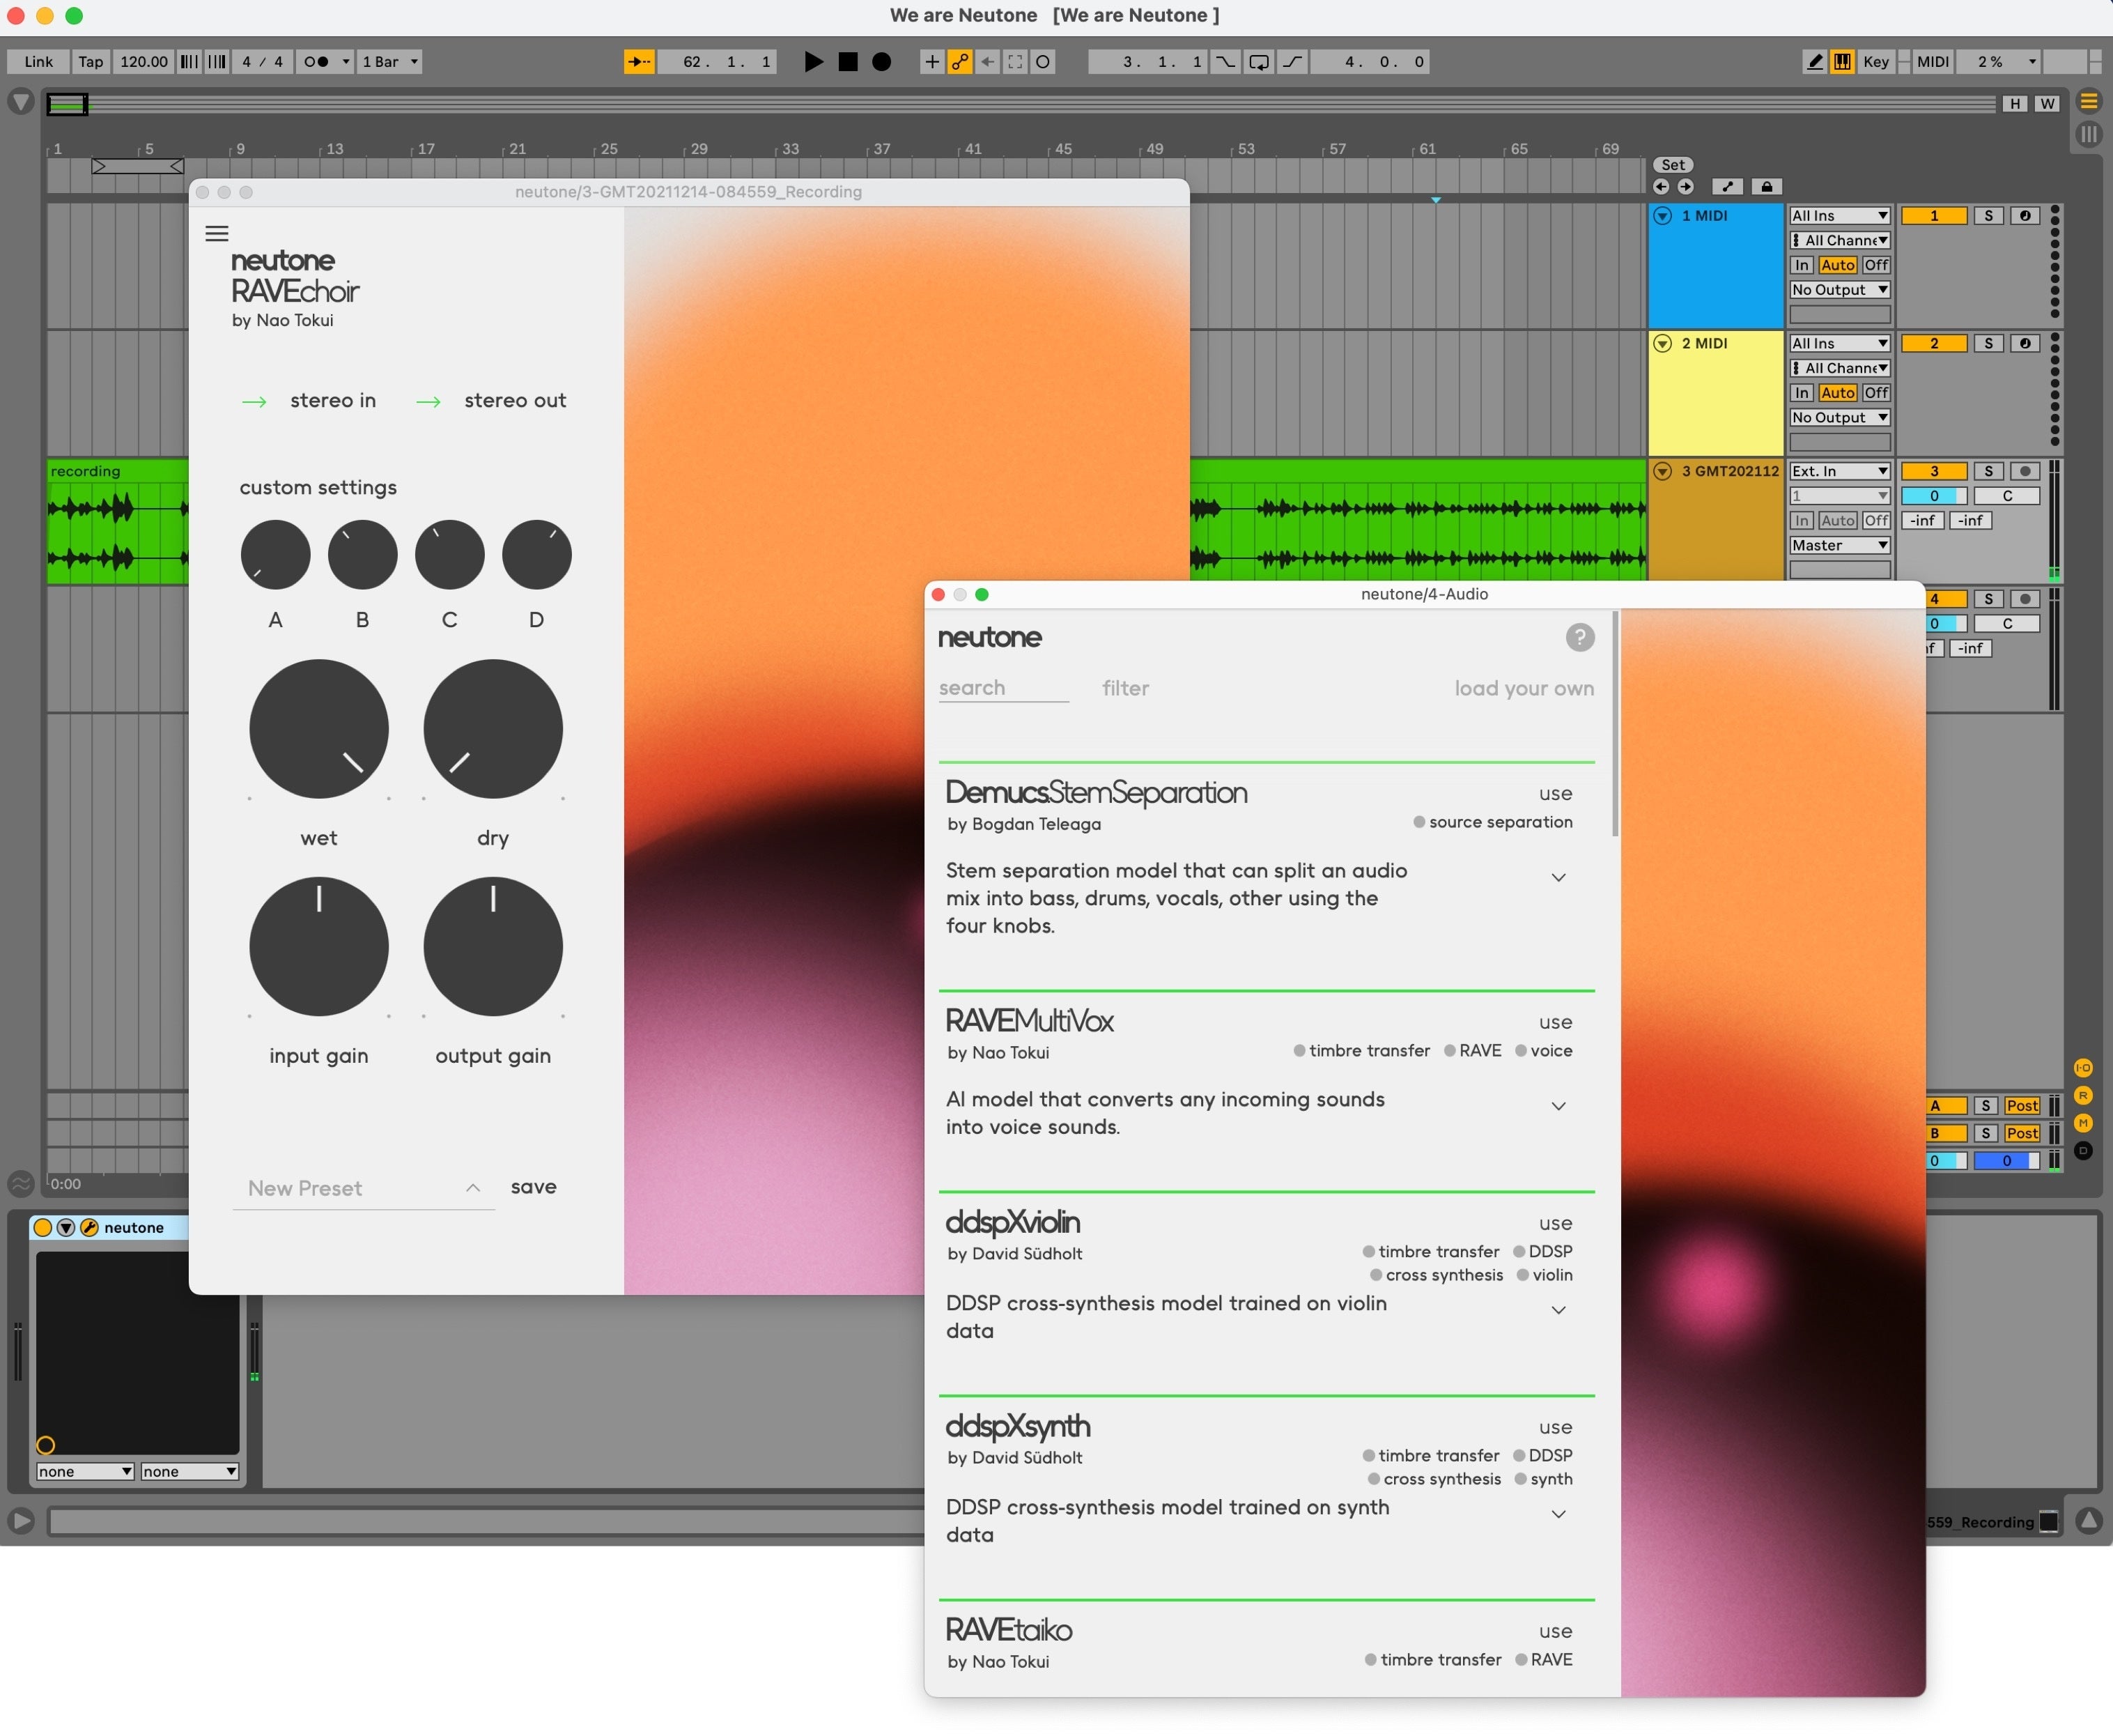
Task: Switch to Key mapping mode
Action: (x=1876, y=62)
